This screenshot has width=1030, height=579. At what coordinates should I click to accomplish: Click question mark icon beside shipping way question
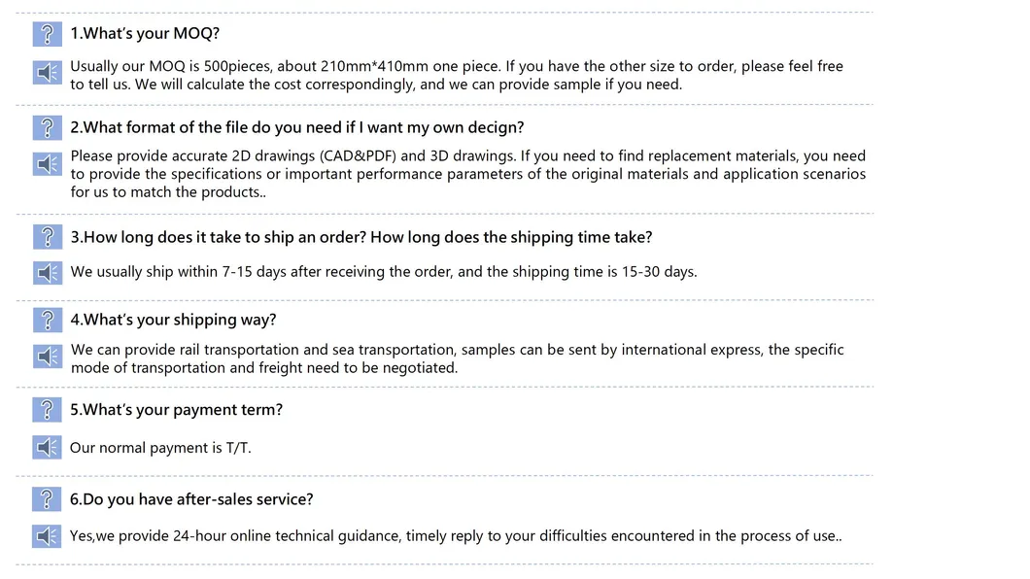47,320
